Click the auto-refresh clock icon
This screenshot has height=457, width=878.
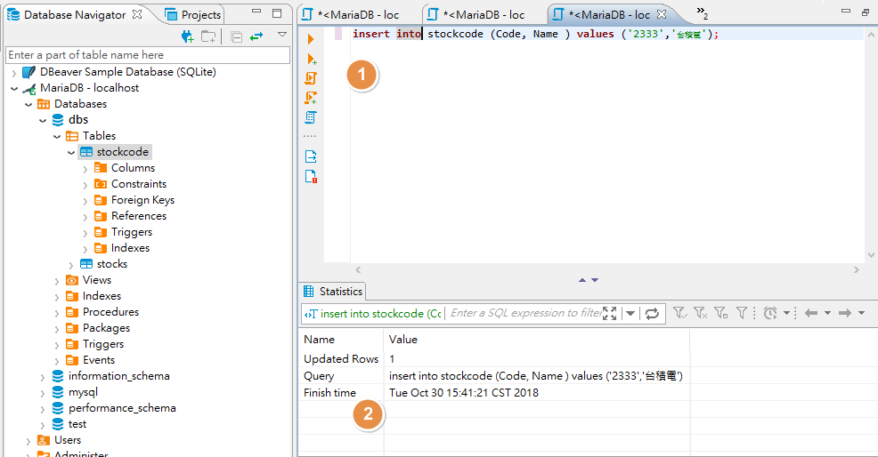tap(770, 313)
